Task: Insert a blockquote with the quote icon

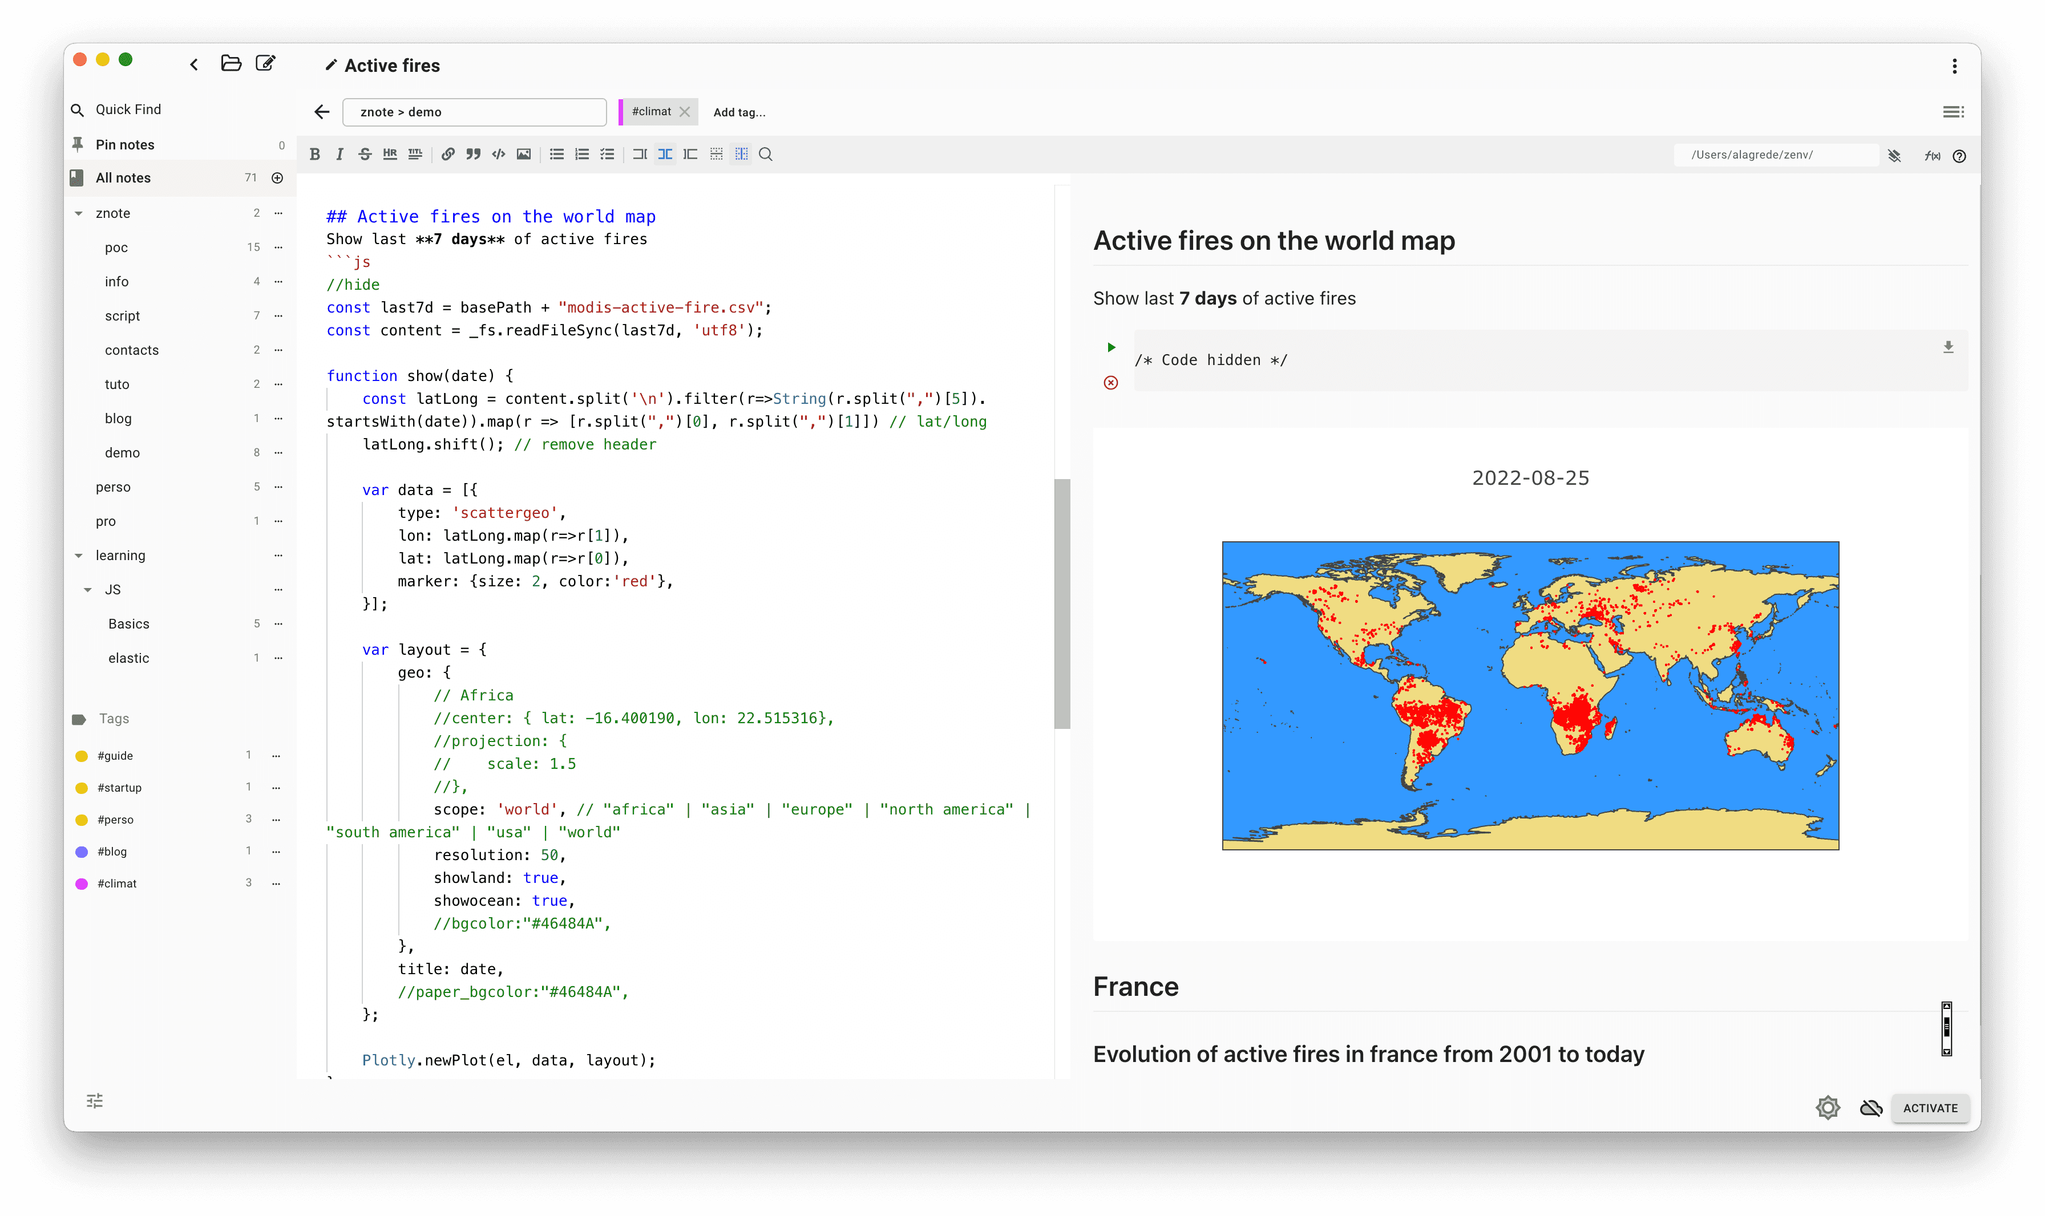Action: pos(474,154)
